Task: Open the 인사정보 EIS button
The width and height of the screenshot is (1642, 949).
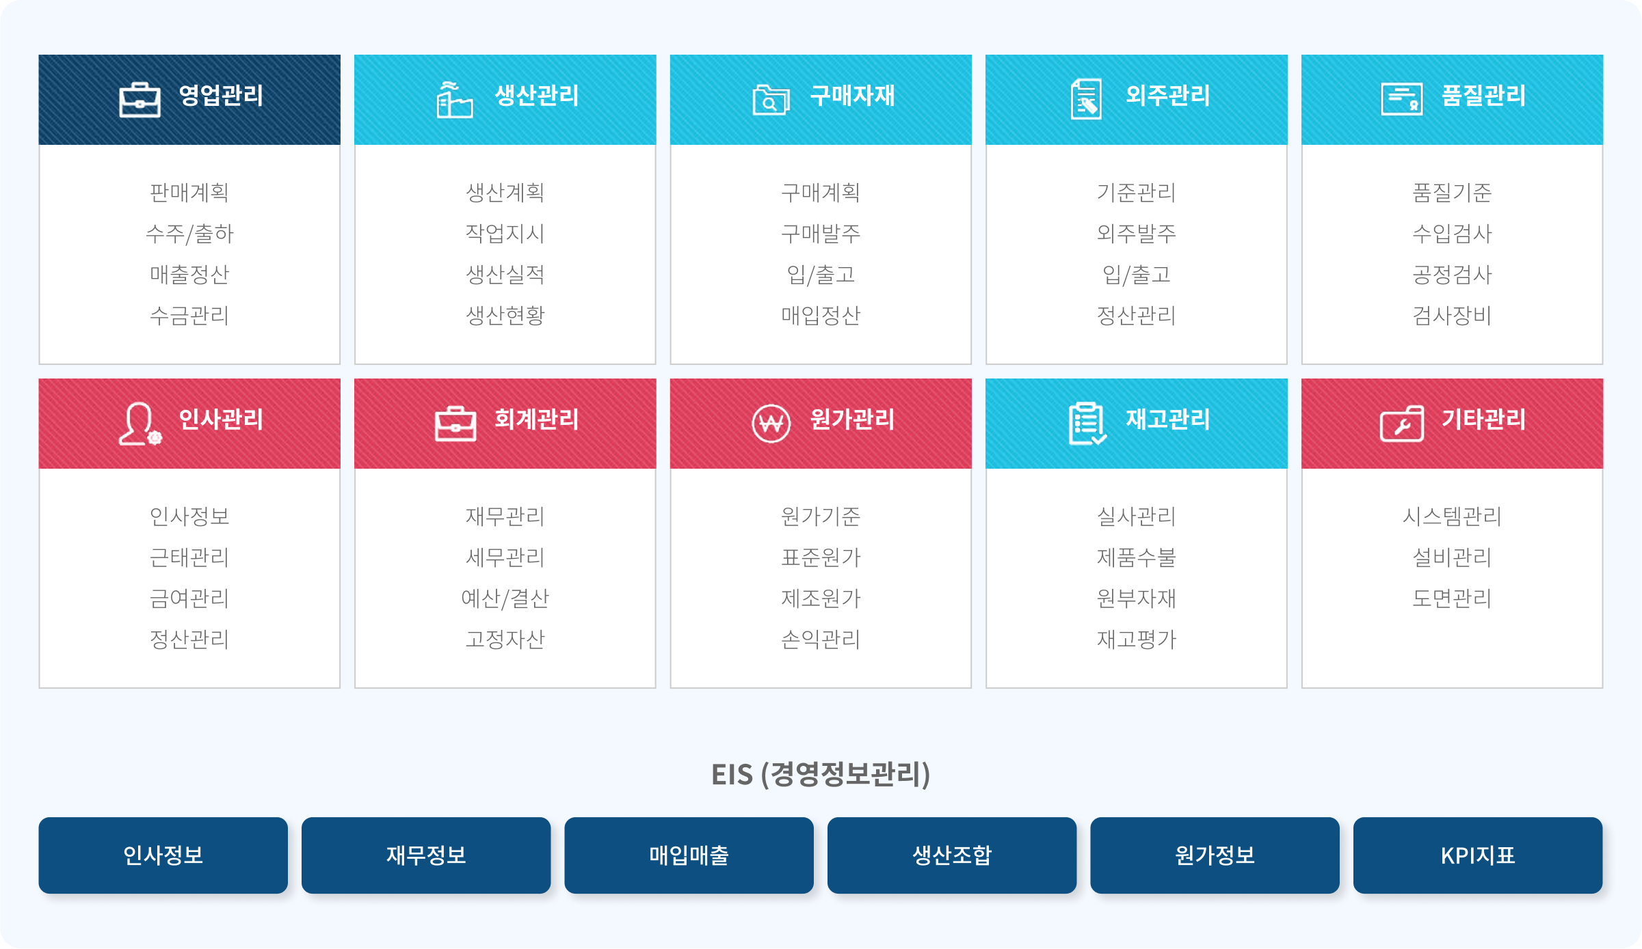Action: click(x=163, y=855)
